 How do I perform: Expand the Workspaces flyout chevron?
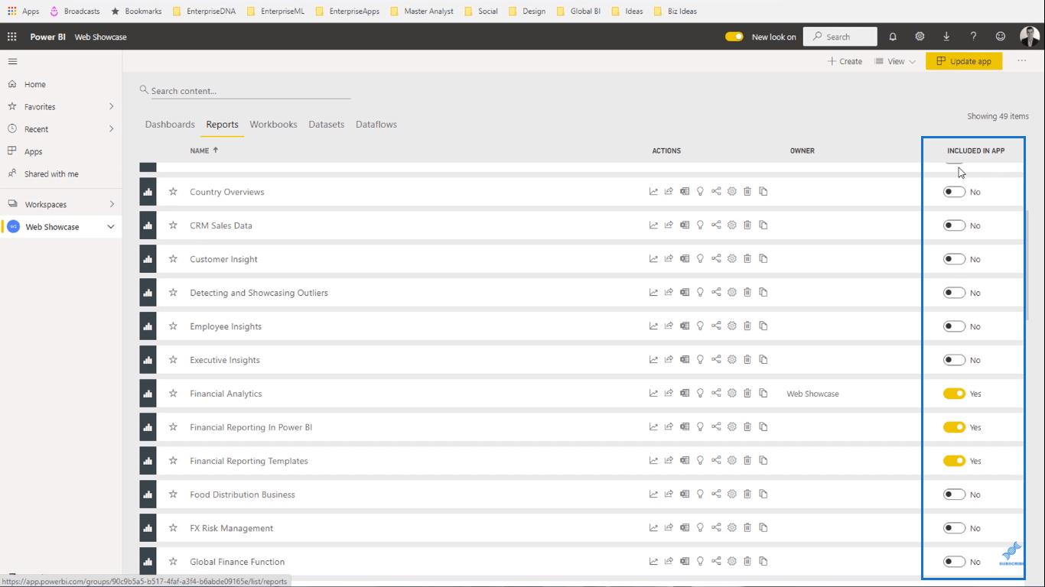111,204
